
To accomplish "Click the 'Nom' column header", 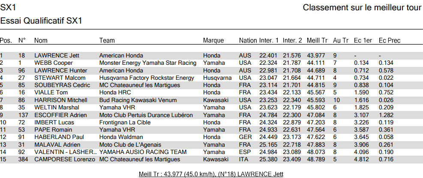I will click(41, 40).
